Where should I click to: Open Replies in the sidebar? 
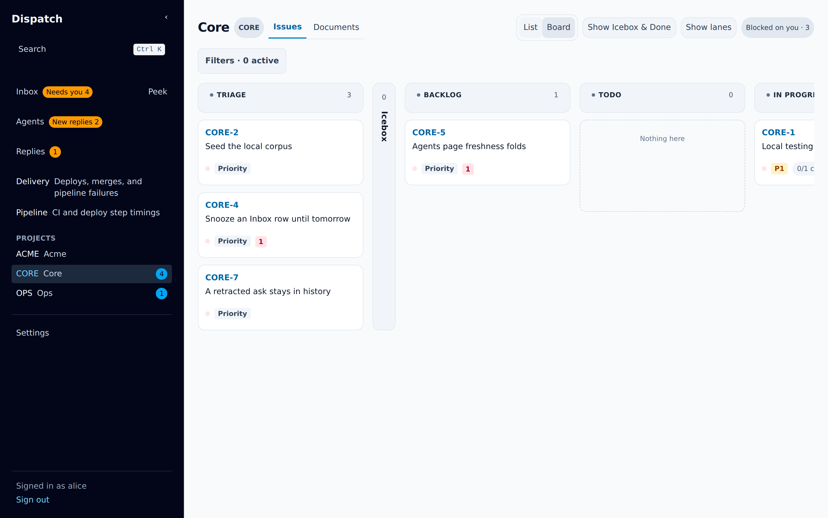[30, 151]
